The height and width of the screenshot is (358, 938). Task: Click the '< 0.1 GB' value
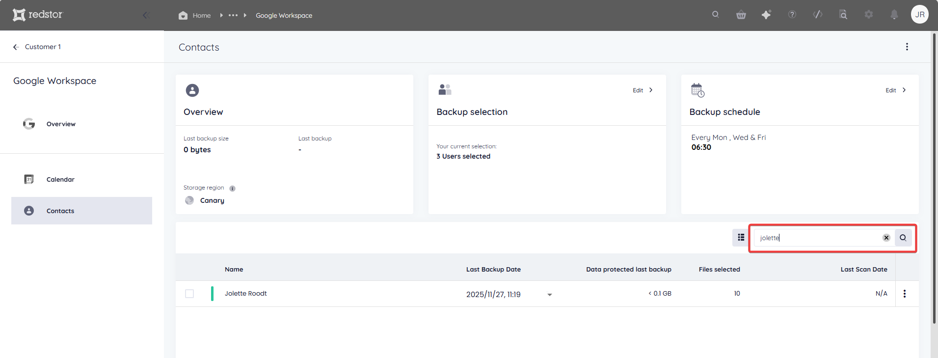point(660,294)
